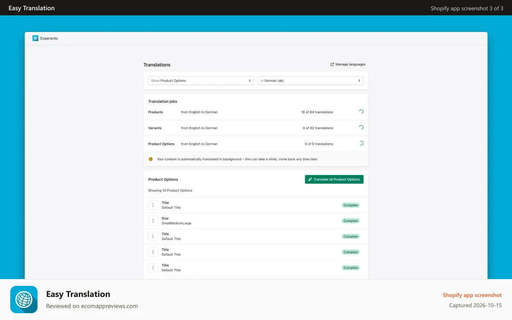This screenshot has height=320, width=512.
Task: Click the automatic background translation notice text
Action: [x=238, y=159]
